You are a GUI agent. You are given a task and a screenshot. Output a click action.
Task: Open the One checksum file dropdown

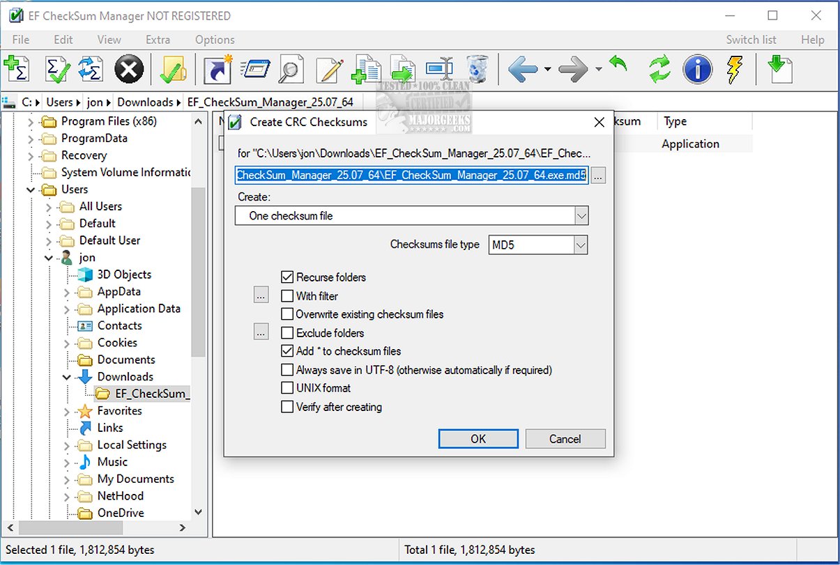point(581,216)
